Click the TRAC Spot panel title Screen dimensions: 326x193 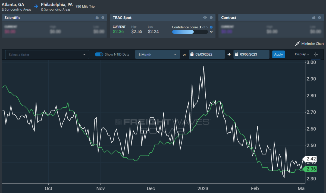coord(122,18)
